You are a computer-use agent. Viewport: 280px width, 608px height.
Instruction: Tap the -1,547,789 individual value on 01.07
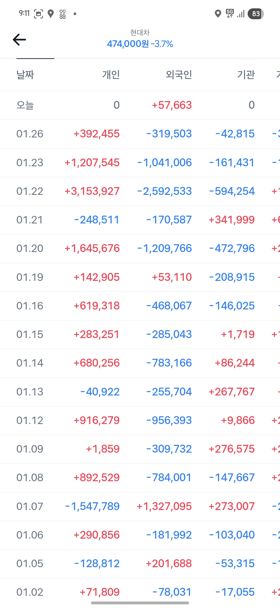click(92, 506)
